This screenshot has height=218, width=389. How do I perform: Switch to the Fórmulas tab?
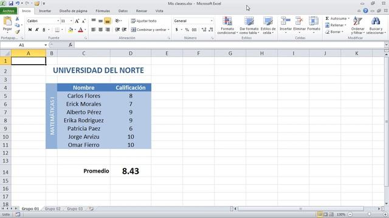(x=103, y=11)
